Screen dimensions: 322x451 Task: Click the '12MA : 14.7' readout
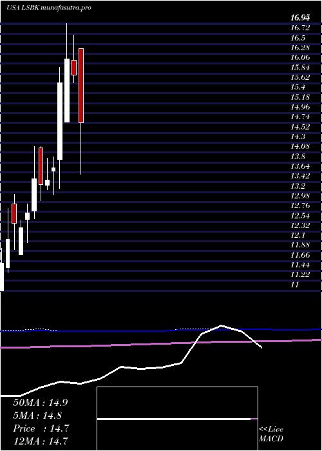[x=41, y=441]
